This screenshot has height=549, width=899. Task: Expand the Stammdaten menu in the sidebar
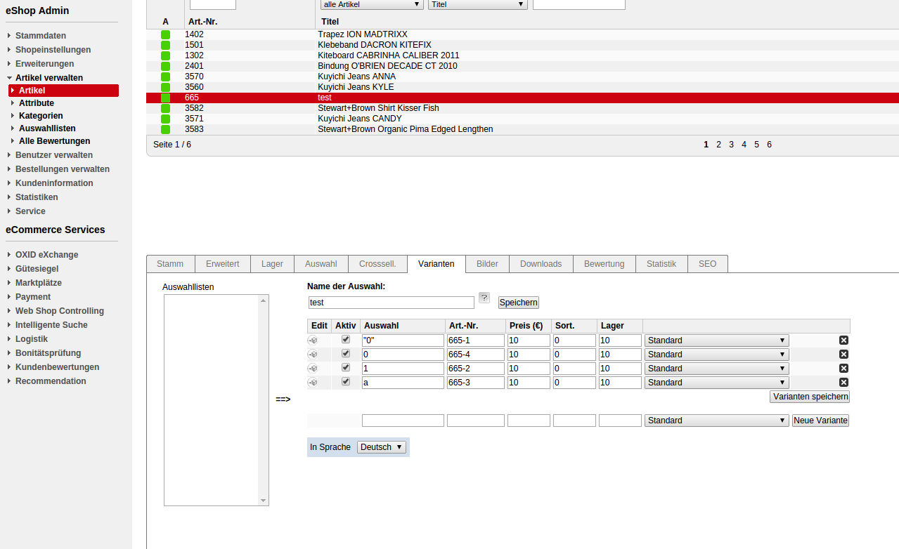coord(41,36)
